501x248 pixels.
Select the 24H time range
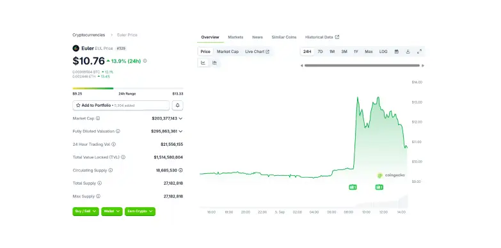click(x=307, y=51)
